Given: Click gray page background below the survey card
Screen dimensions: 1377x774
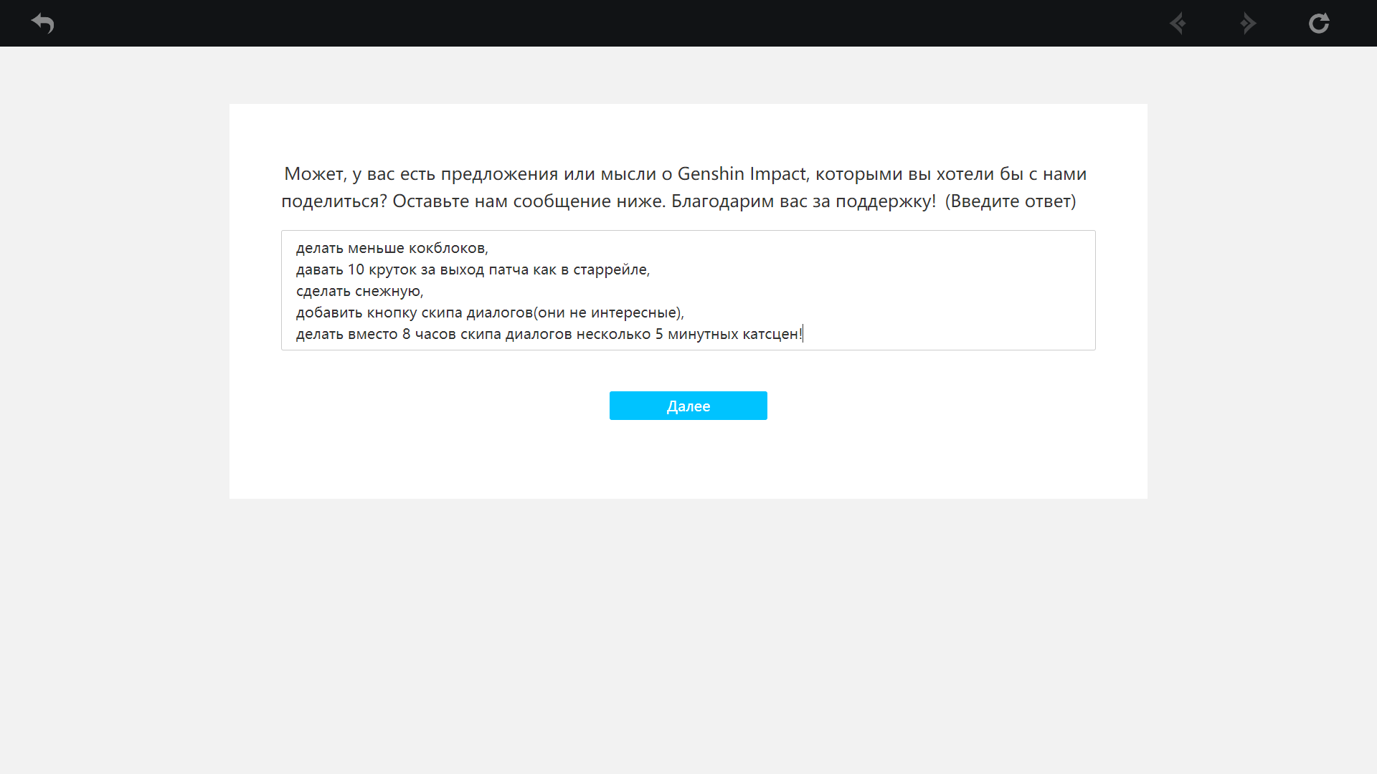Looking at the screenshot, I should click(688, 631).
